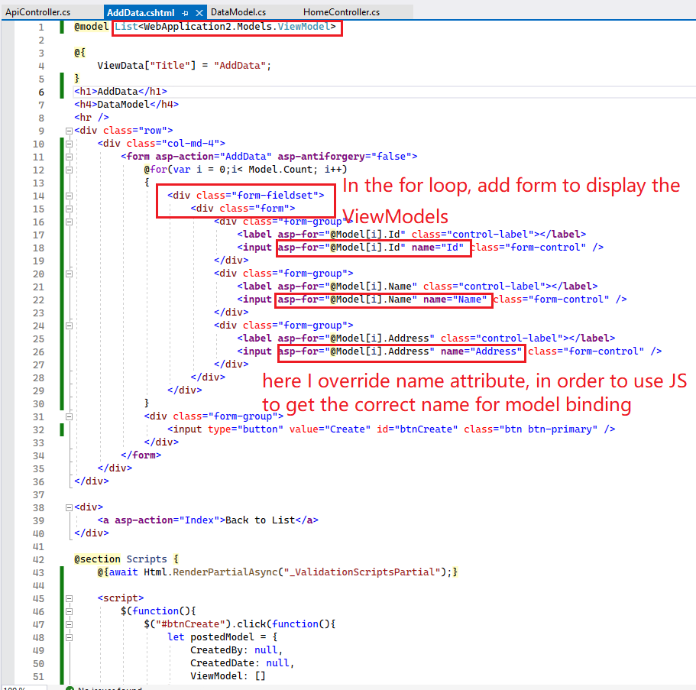
Task: Collapse the form-group on line 24
Action: [70, 326]
